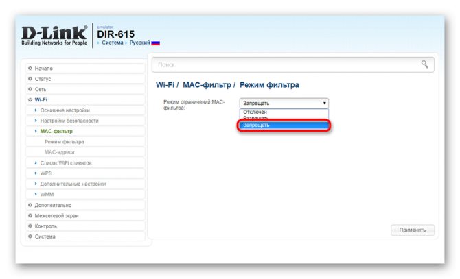This screenshot has width=460, height=279.
Task: Click the D-Link logo
Action: 54,36
